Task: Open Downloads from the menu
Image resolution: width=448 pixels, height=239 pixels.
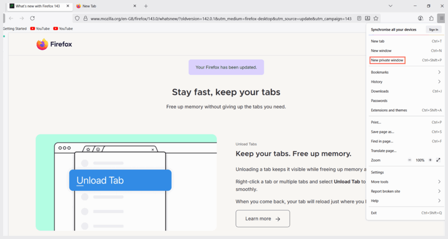Action: click(x=406, y=91)
